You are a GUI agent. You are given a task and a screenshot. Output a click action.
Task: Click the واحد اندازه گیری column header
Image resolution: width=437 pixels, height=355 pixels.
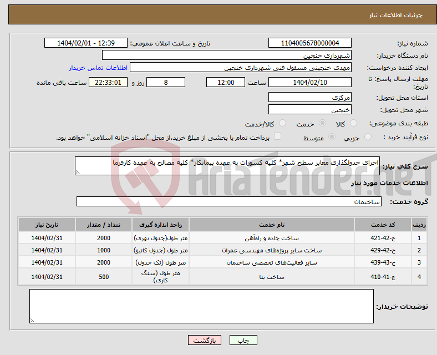[160, 225]
